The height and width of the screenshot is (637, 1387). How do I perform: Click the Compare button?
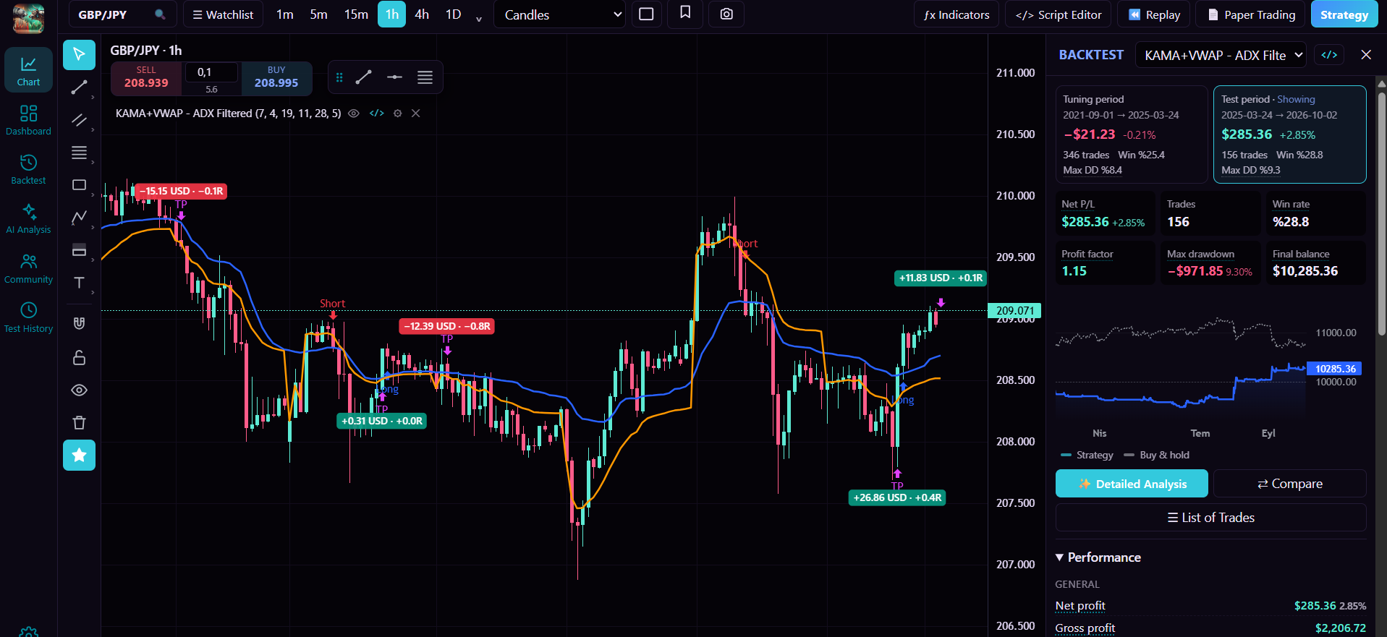pos(1290,484)
